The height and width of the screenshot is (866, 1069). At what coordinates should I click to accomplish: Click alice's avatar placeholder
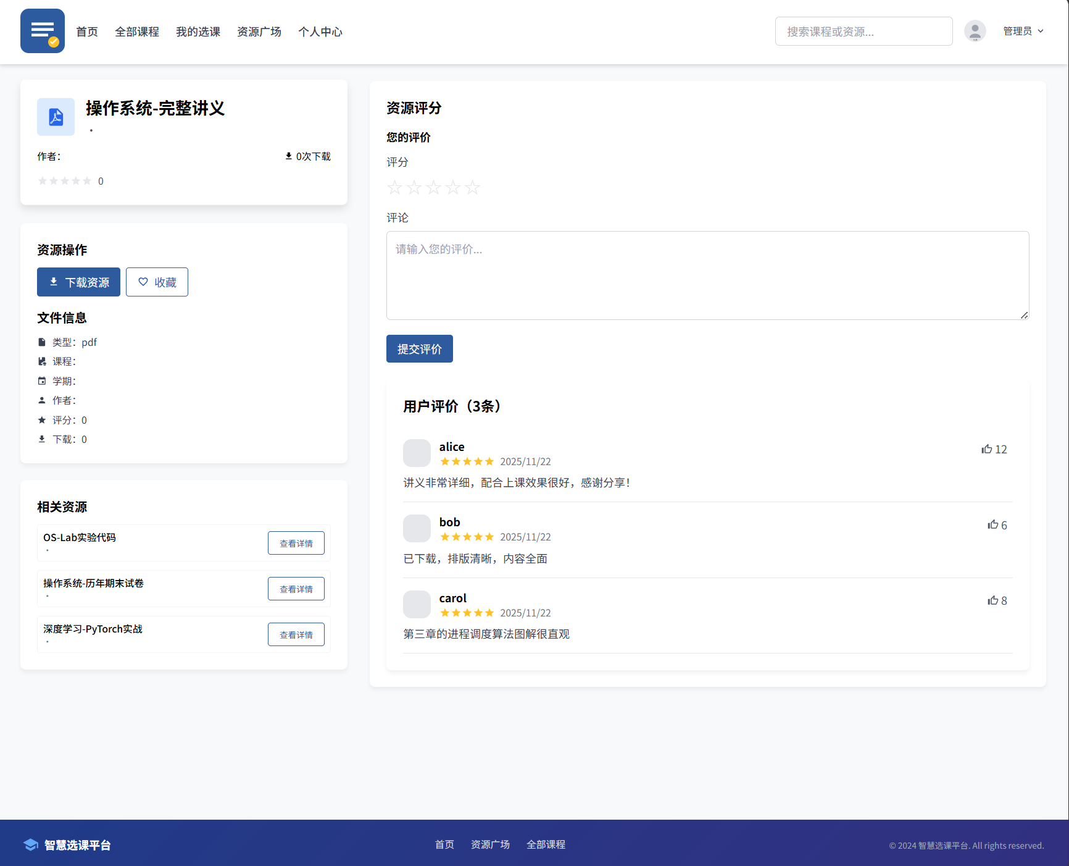[417, 453]
